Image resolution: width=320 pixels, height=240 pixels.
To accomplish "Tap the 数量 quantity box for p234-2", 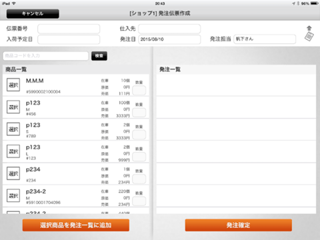I will click(x=139, y=201).
